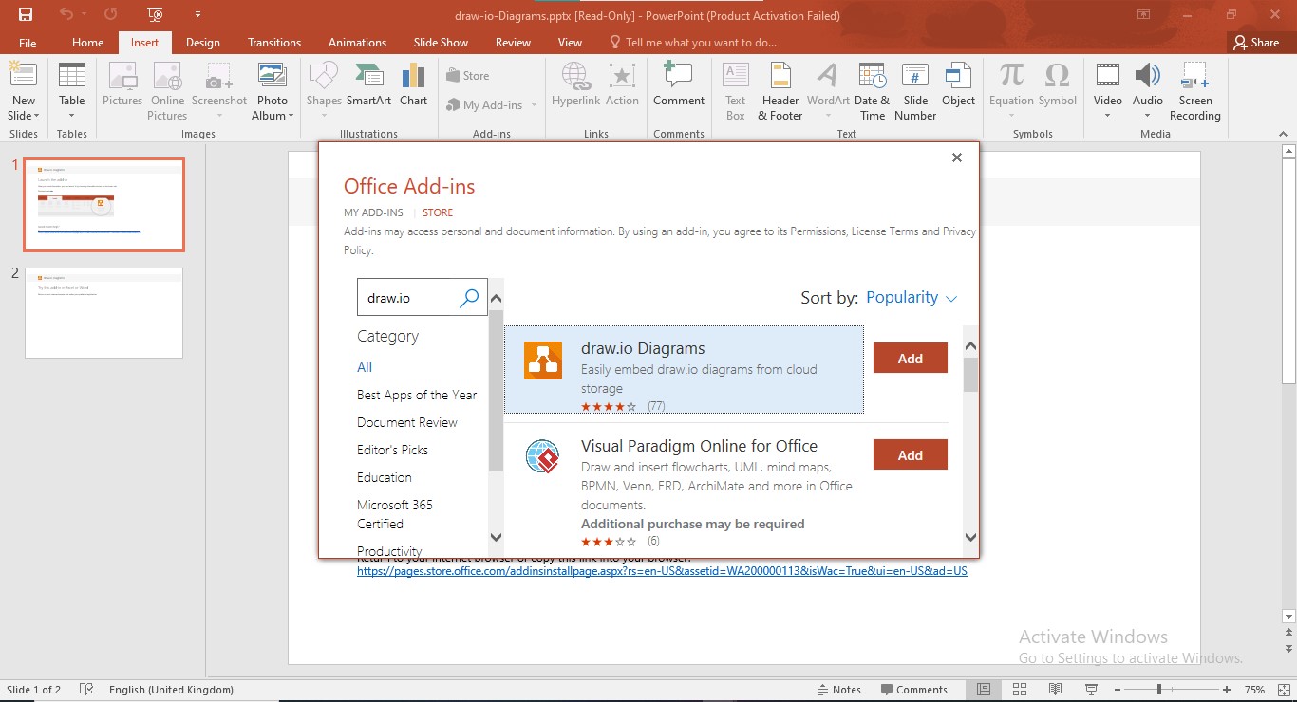Viewport: 1297px width, 702px height.
Task: Click the spell check icon in the status bar
Action: [86, 690]
